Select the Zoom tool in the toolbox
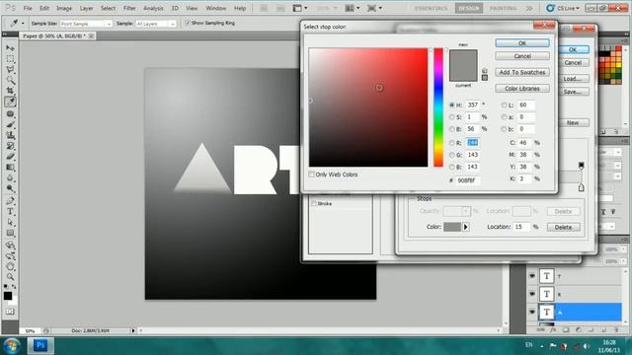This screenshot has height=355, width=632. (10, 277)
